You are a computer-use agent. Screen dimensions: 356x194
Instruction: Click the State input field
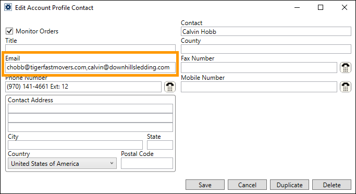160,145
